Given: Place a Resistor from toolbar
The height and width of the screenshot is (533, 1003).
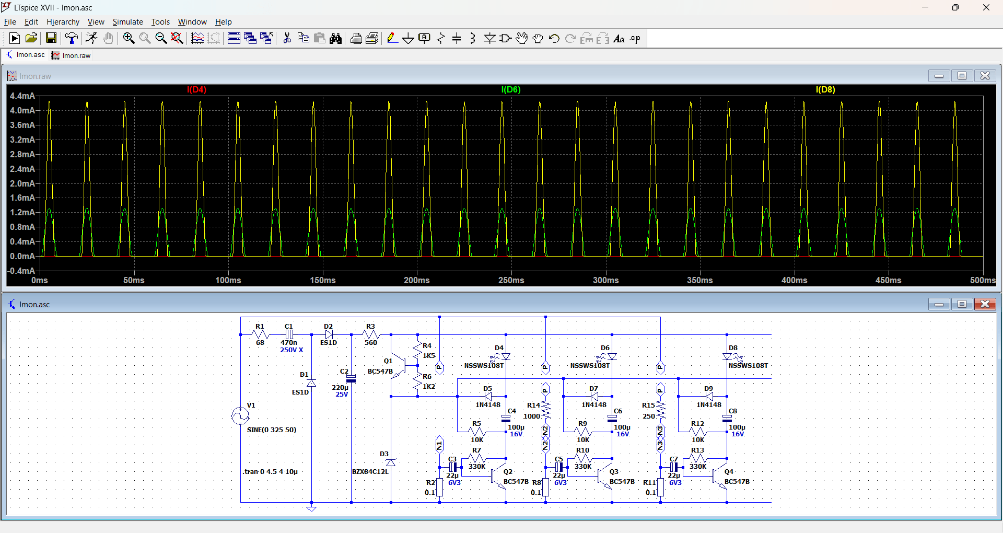Looking at the screenshot, I should [x=441, y=38].
